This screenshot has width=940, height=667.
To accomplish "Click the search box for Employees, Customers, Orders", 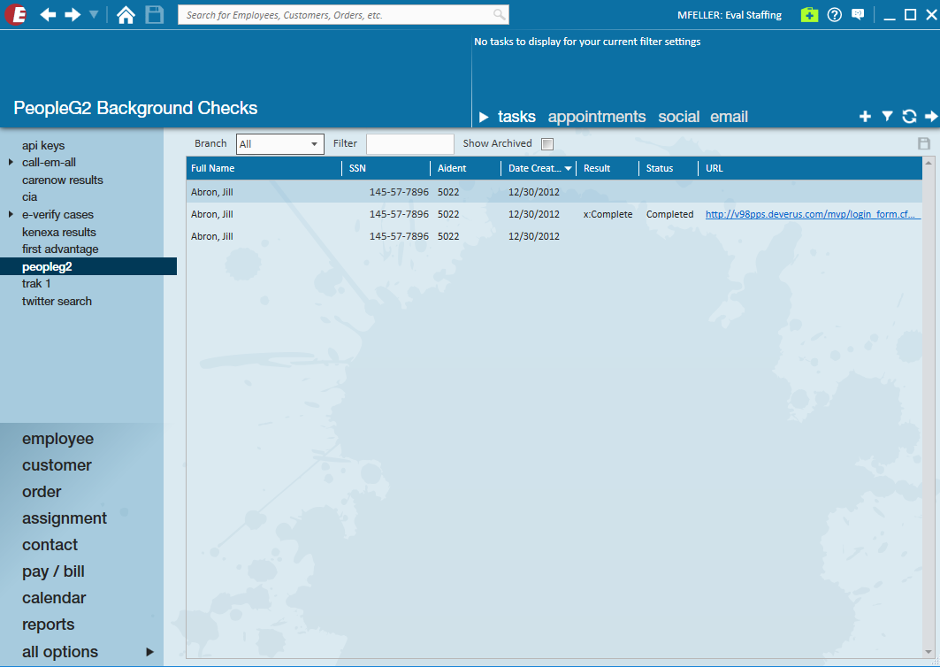I will click(343, 15).
